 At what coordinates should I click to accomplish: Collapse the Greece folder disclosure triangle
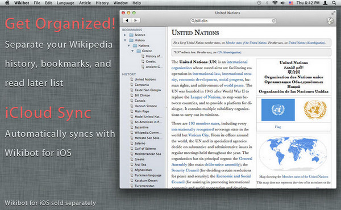(132, 51)
